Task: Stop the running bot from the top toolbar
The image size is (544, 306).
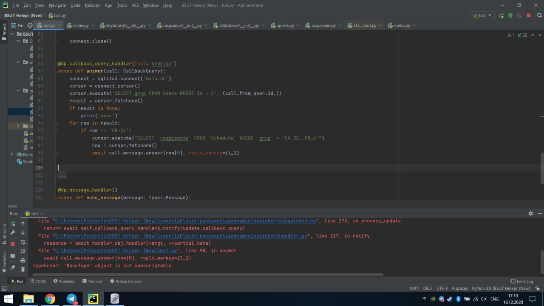Action: [x=529, y=15]
